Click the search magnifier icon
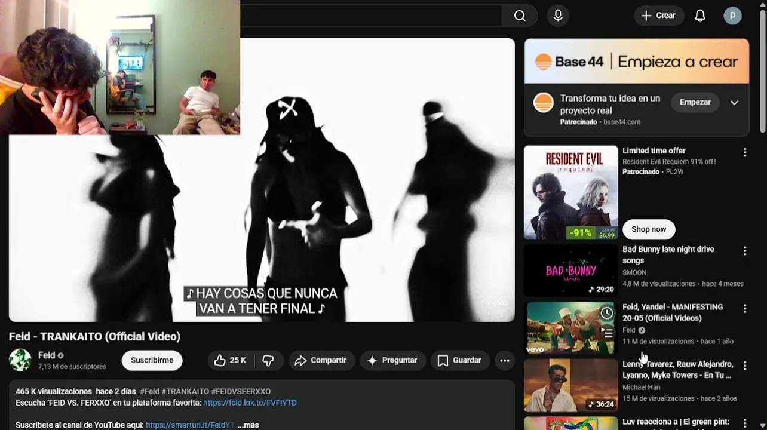Image resolution: width=767 pixels, height=430 pixels. [x=520, y=16]
